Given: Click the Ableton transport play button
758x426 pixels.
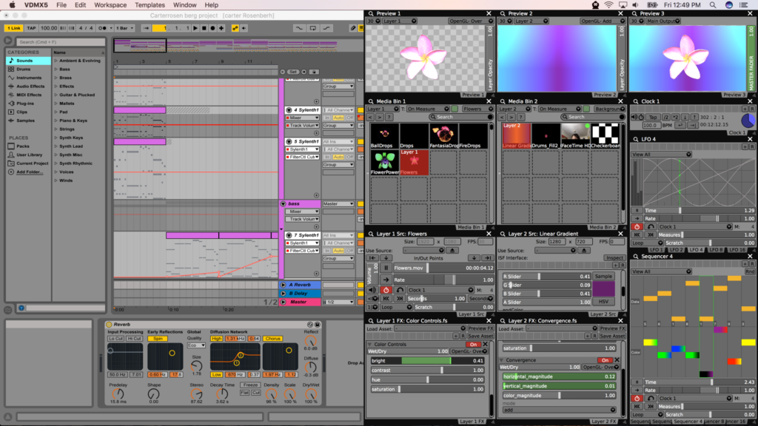Looking at the screenshot, I should coord(195,28).
